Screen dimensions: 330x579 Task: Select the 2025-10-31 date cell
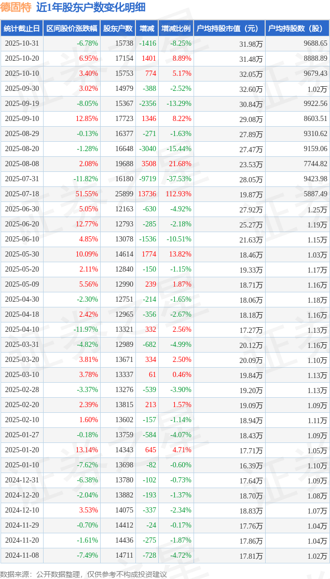point(22,44)
